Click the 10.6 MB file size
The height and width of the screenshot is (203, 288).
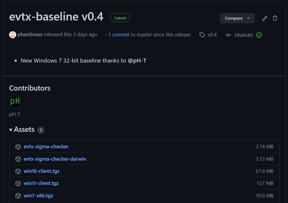point(265,196)
